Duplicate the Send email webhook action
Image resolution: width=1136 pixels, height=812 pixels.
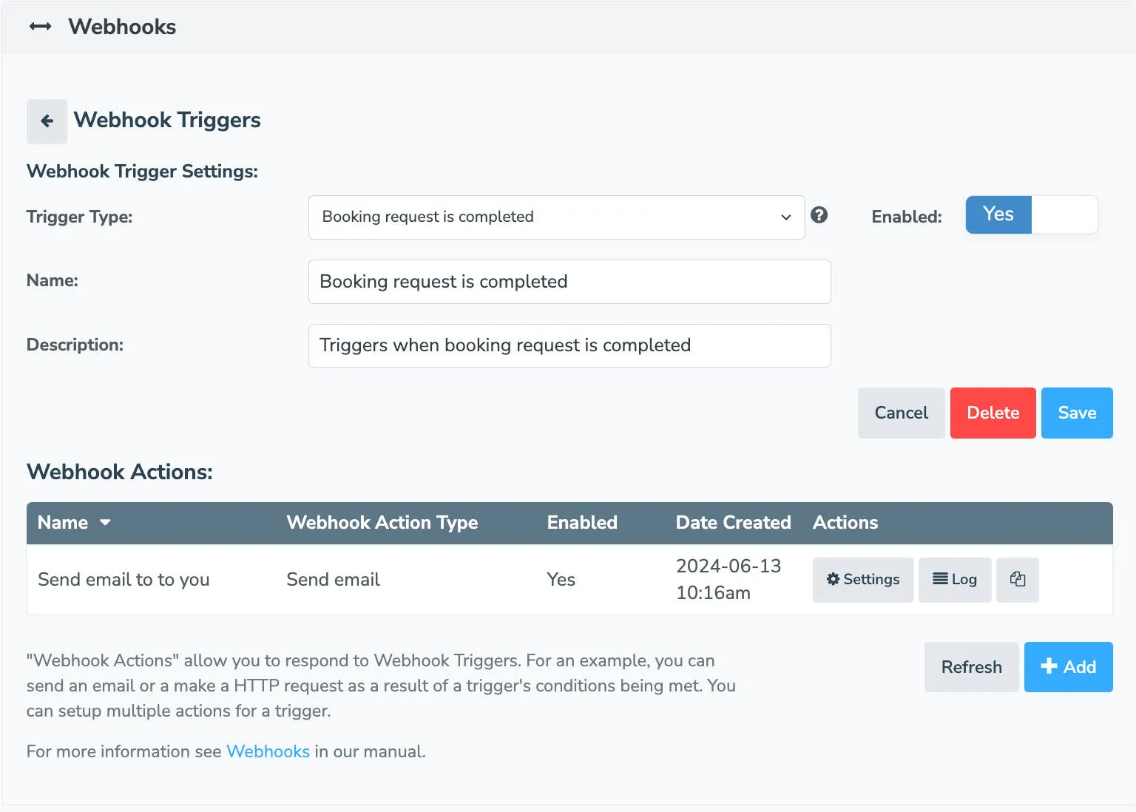click(1018, 580)
